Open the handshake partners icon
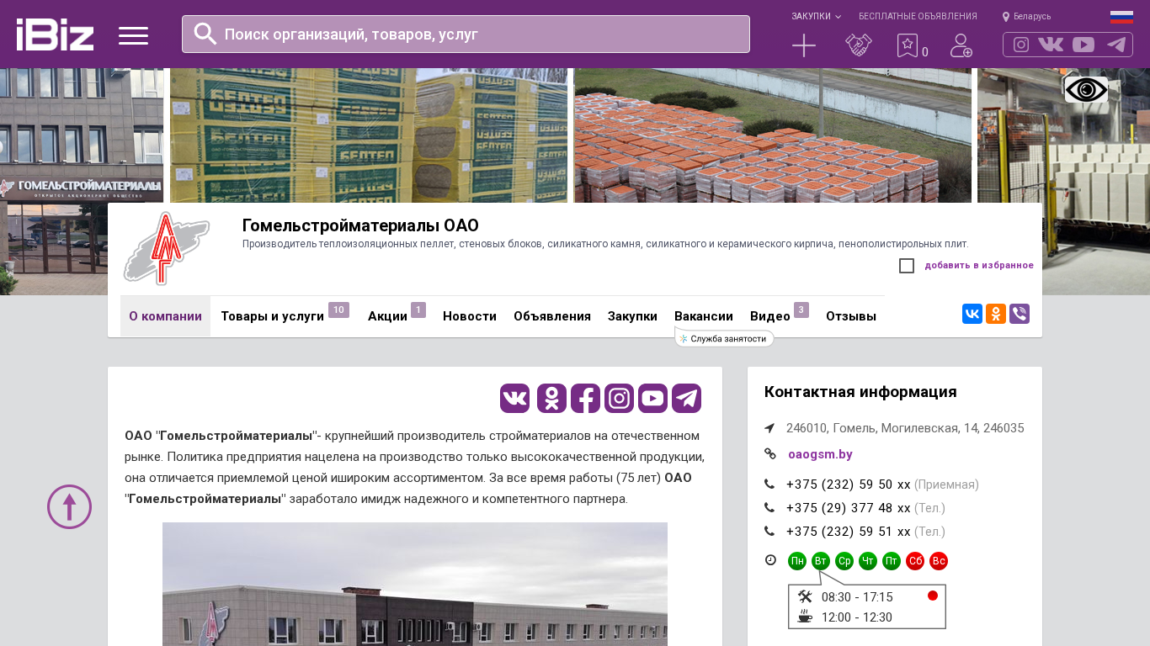This screenshot has height=646, width=1150. pos(859,45)
